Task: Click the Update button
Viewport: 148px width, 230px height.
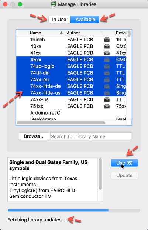Action: (124, 175)
